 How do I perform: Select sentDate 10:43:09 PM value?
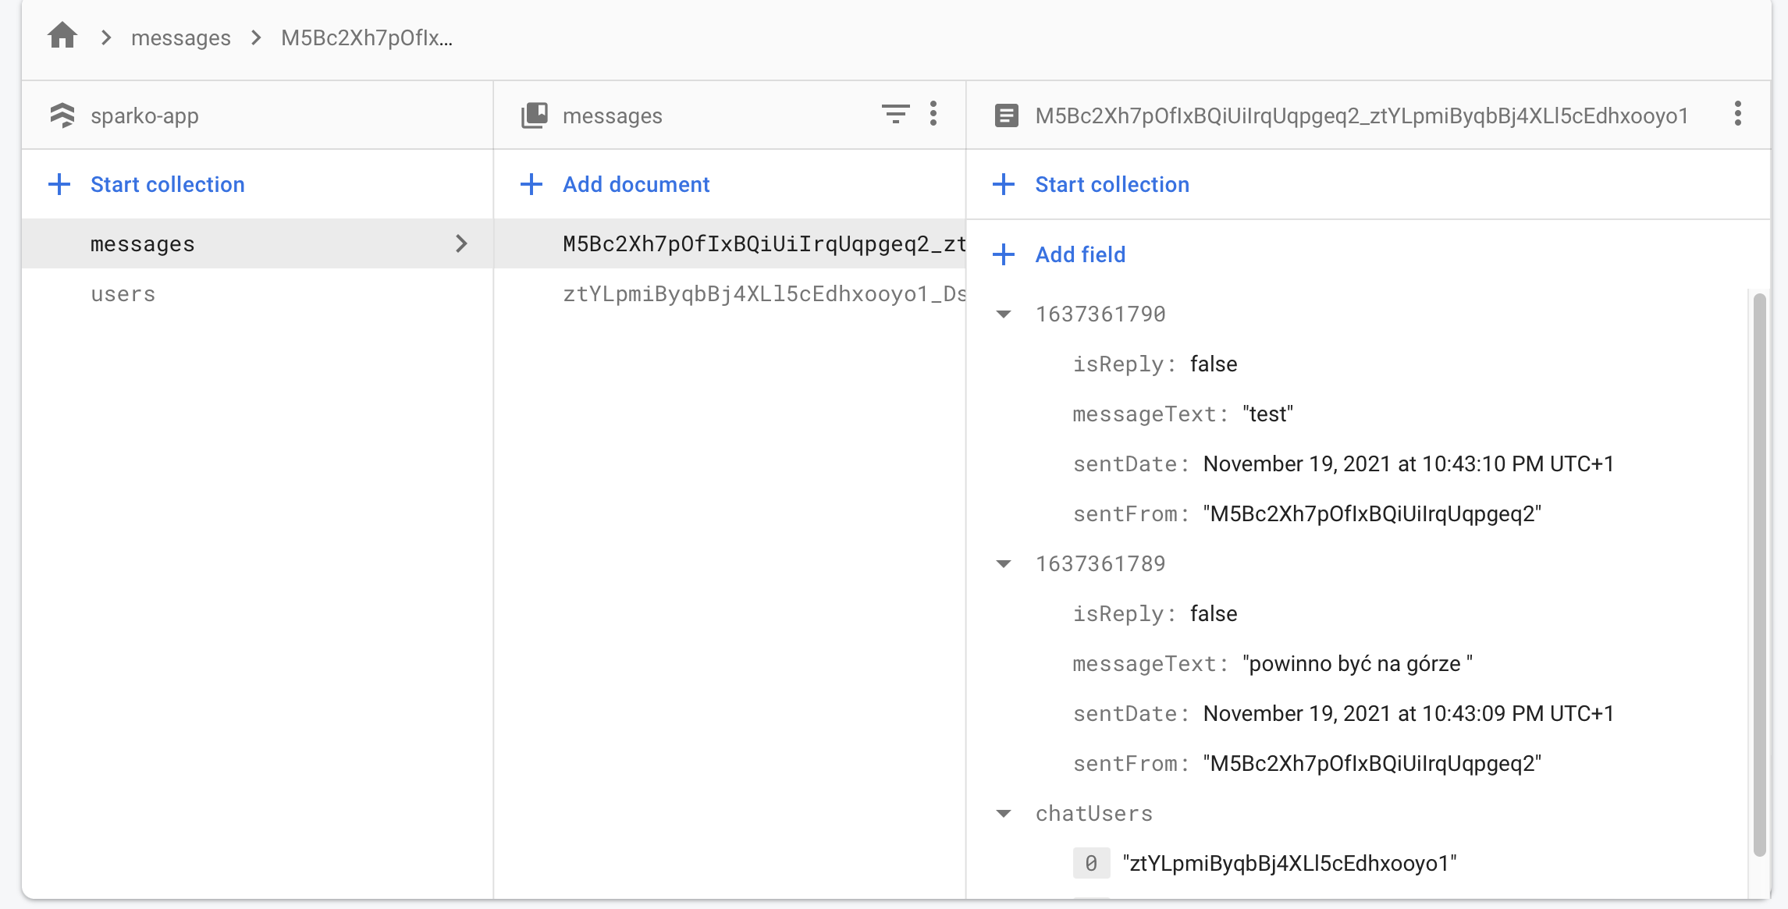[x=1408, y=713]
